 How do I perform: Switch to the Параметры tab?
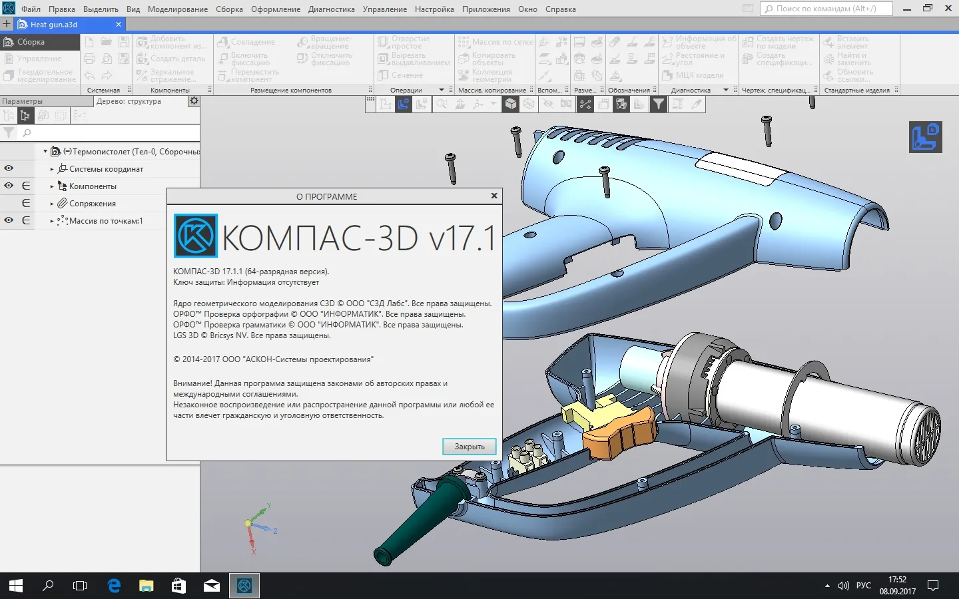(23, 101)
